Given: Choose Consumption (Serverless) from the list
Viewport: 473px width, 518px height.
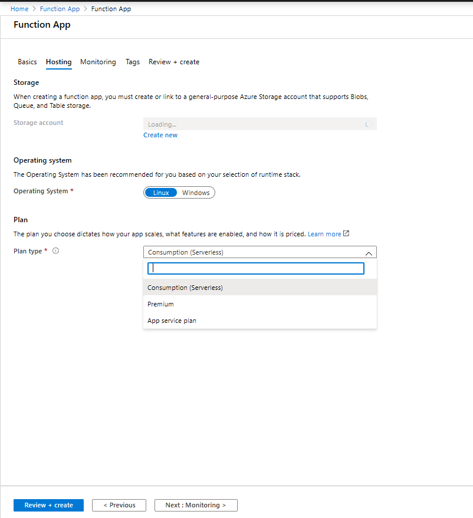Looking at the screenshot, I should pos(260,288).
